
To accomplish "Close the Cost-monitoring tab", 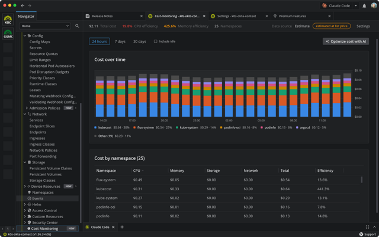I will 204,16.
